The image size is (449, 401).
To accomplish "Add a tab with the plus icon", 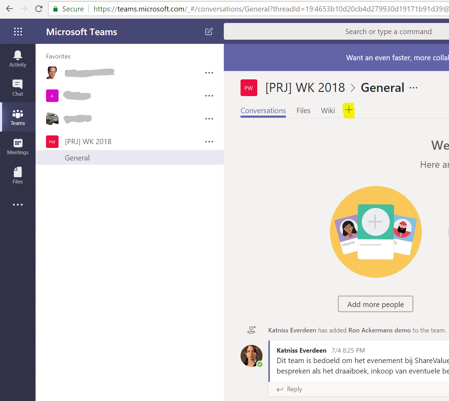I will coord(349,110).
